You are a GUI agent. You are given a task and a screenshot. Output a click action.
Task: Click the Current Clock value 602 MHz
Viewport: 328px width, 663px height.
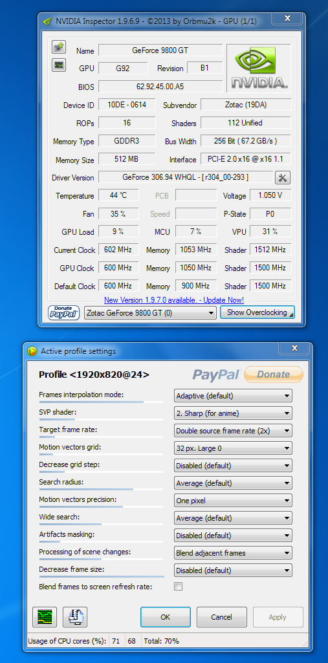[118, 250]
